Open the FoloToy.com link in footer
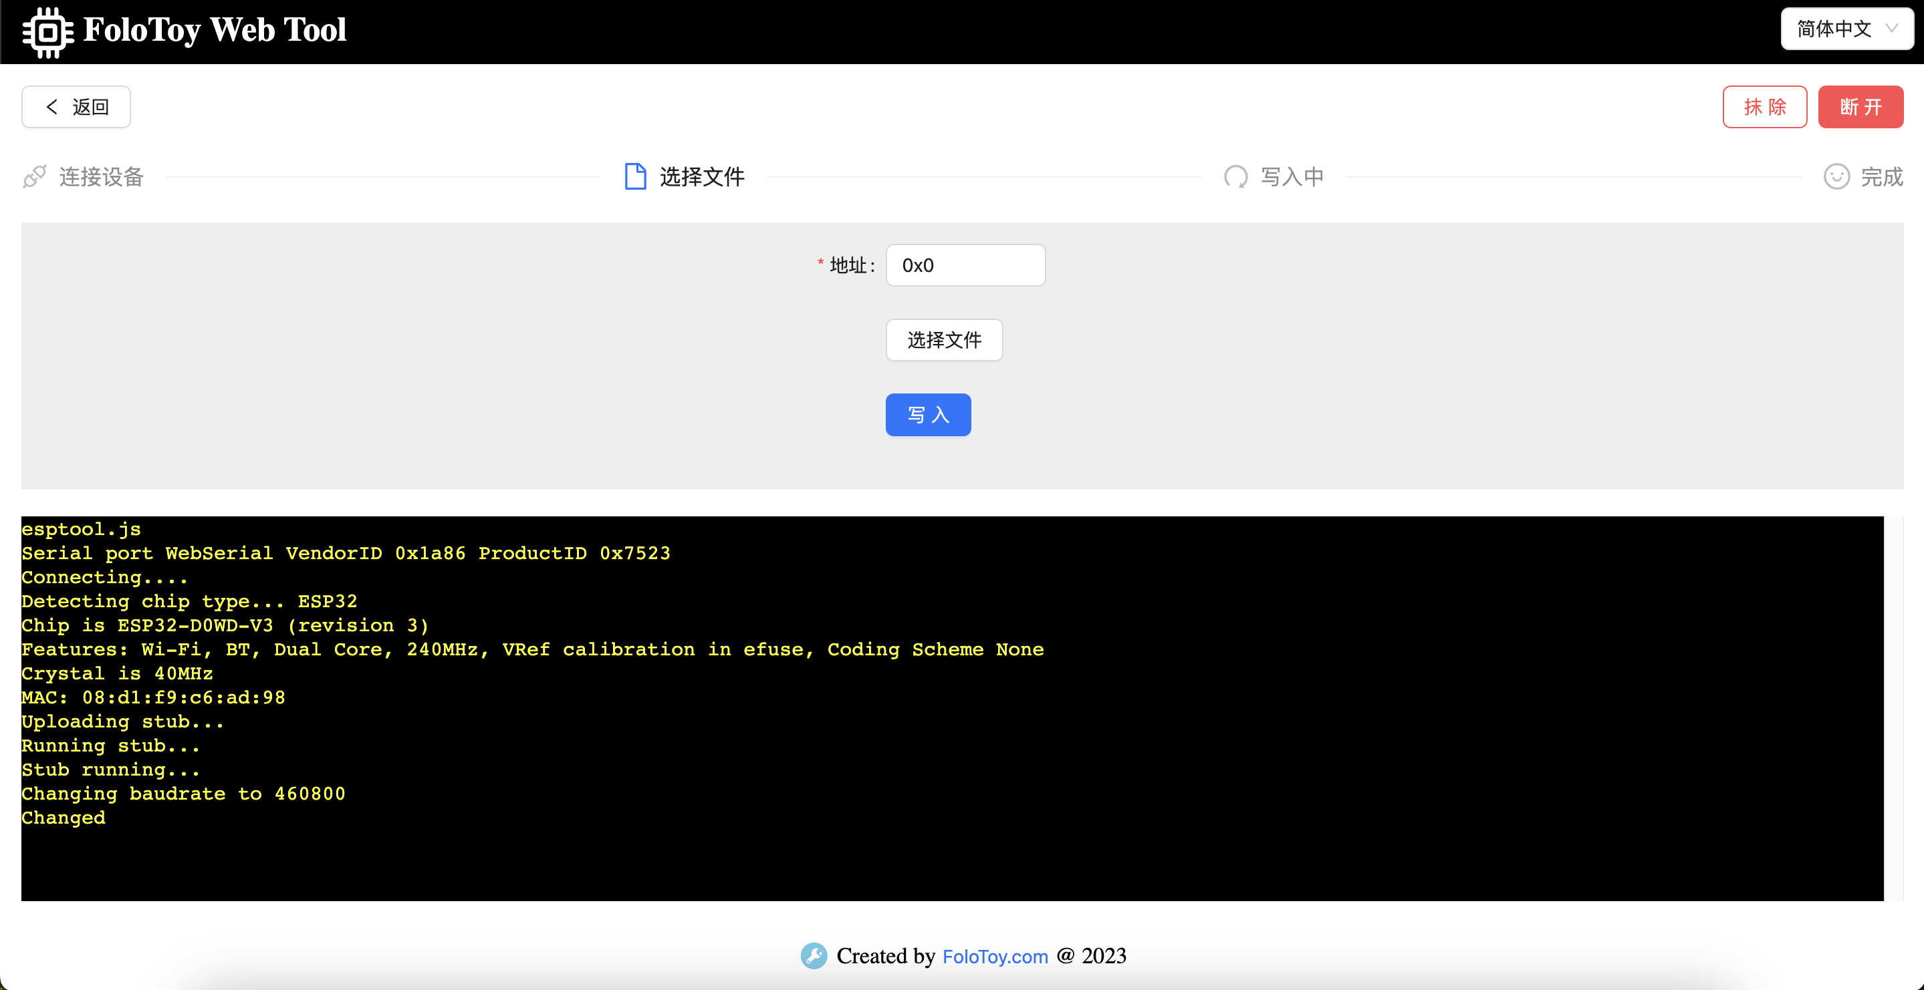1924x990 pixels. (995, 956)
